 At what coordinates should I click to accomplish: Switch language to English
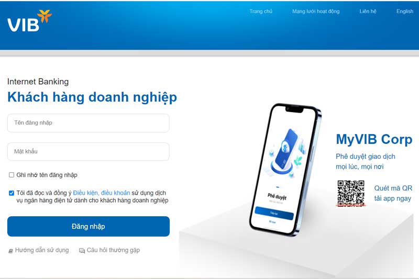pos(404,12)
